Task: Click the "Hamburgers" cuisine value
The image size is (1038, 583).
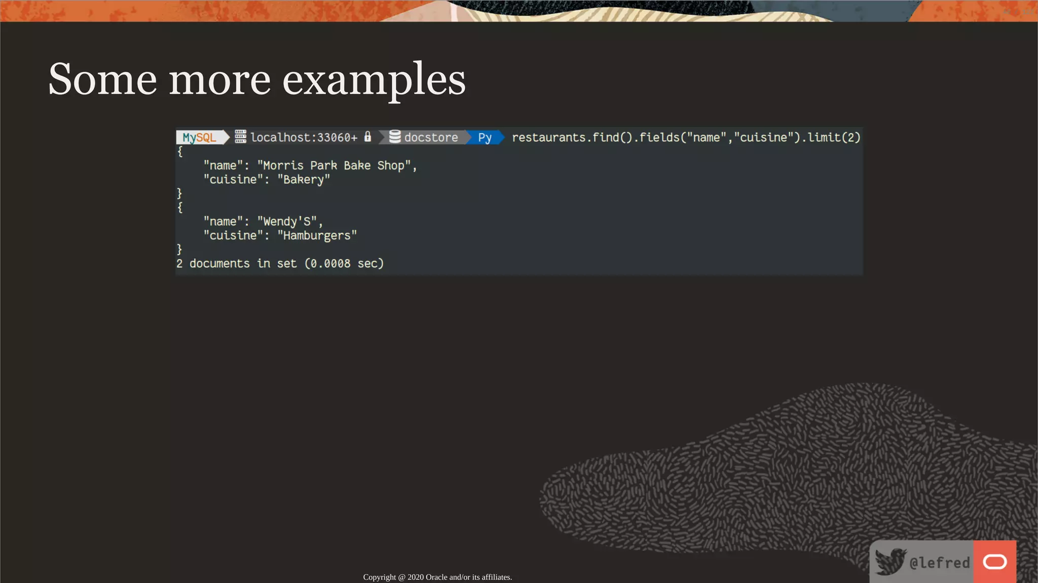Action: tap(317, 236)
